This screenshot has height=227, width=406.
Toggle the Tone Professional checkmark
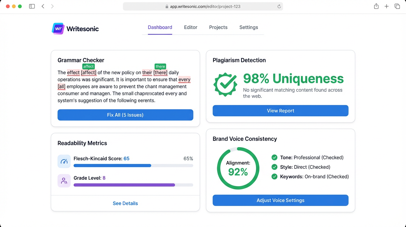pos(274,158)
